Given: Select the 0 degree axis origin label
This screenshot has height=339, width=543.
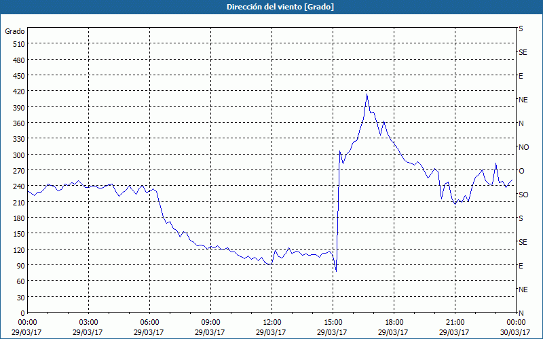Looking at the screenshot, I should pos(23,313).
